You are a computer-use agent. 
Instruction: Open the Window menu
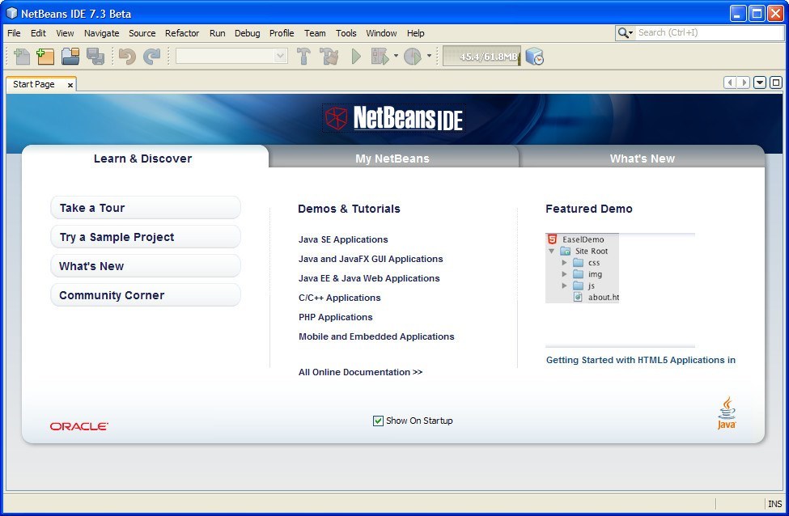coord(381,33)
